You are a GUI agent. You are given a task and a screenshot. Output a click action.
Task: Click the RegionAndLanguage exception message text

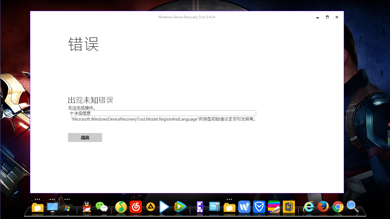[163, 119]
